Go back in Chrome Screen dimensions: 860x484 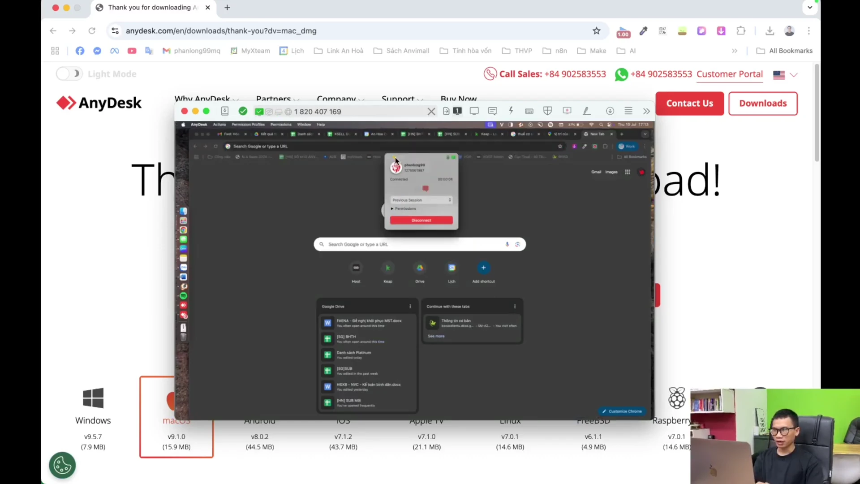tap(53, 31)
